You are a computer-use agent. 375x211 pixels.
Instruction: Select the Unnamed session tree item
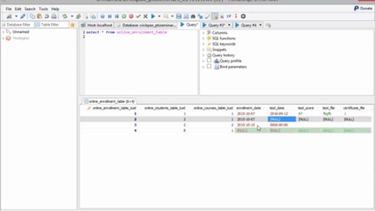(21, 32)
